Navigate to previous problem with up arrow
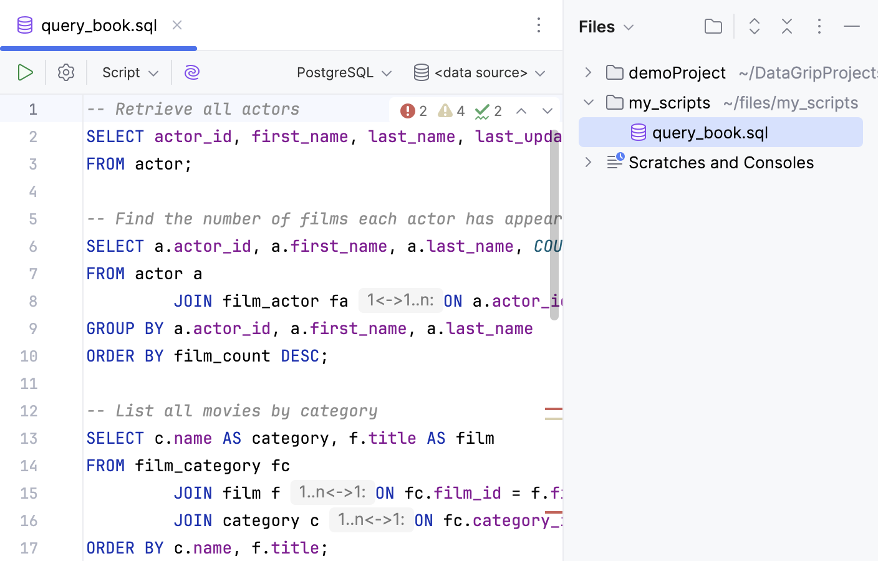This screenshot has width=878, height=561. tap(521, 110)
